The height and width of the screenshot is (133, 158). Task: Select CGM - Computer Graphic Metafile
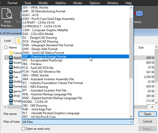click(75, 30)
